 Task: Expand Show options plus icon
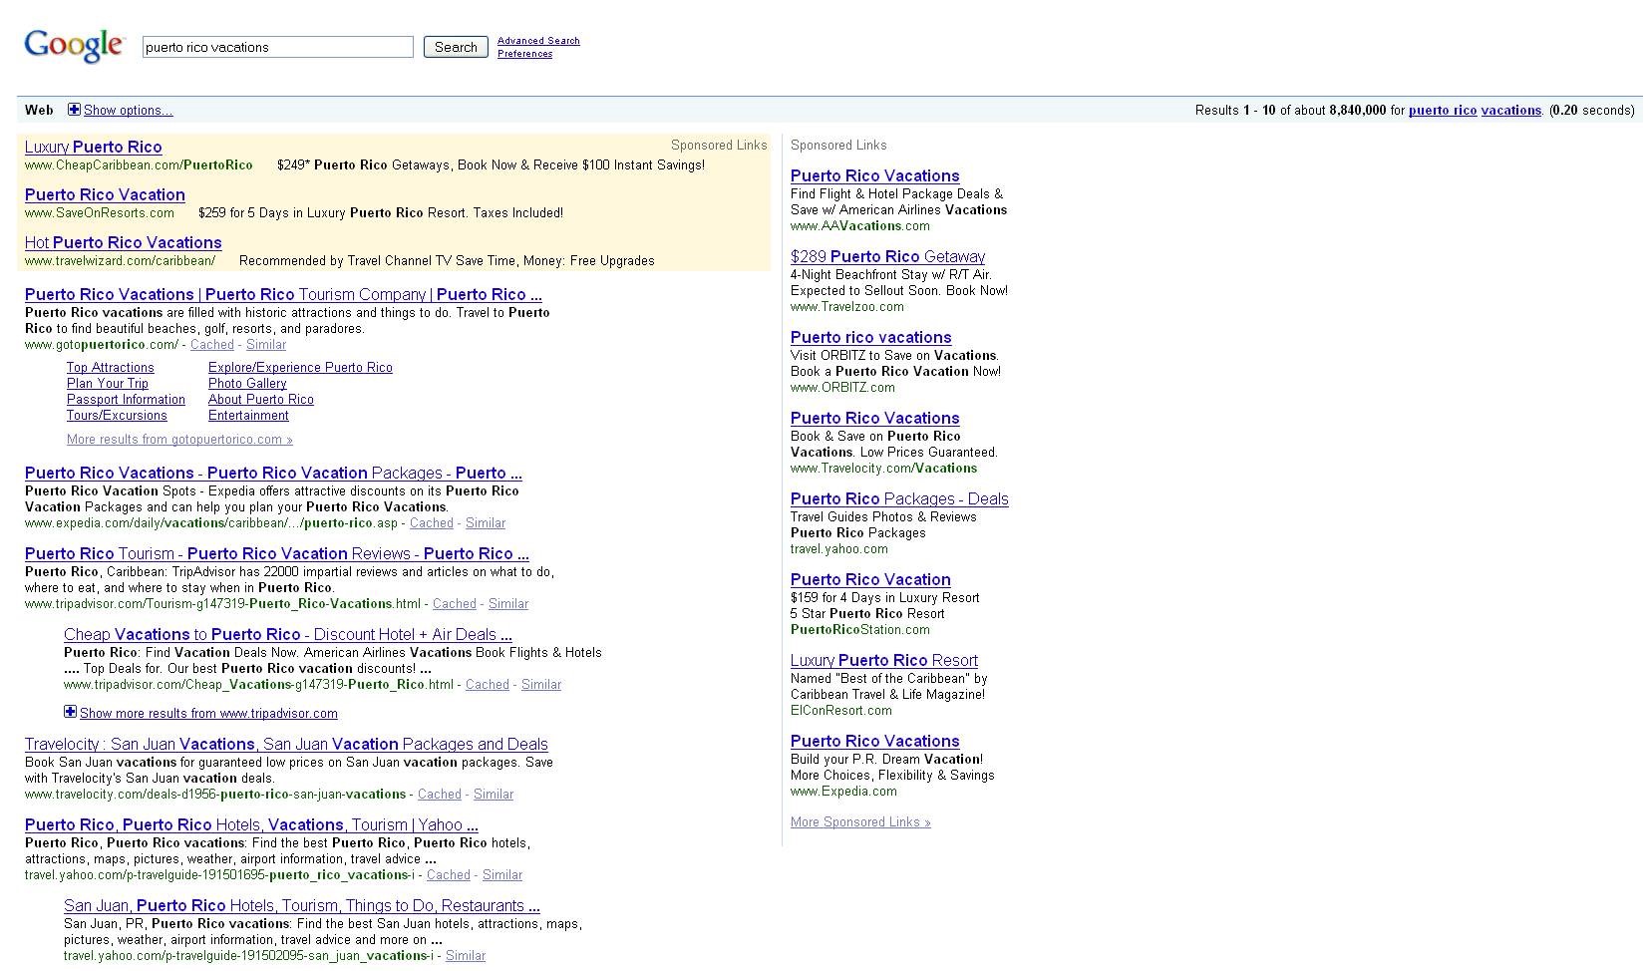click(74, 110)
